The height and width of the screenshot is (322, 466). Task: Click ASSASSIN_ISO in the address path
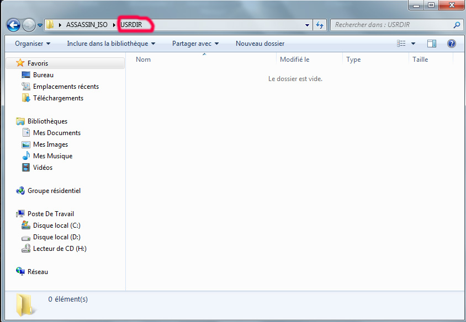pyautogui.click(x=87, y=25)
